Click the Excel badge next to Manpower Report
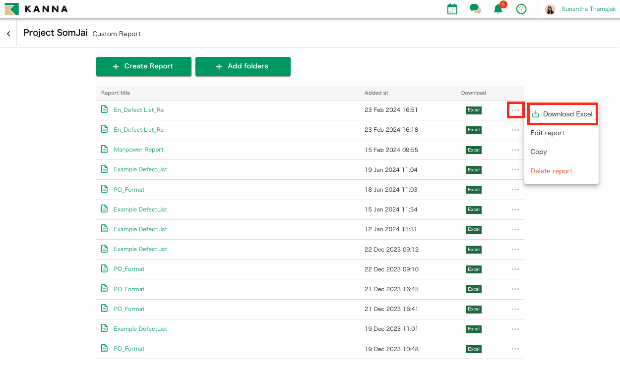 click(473, 150)
